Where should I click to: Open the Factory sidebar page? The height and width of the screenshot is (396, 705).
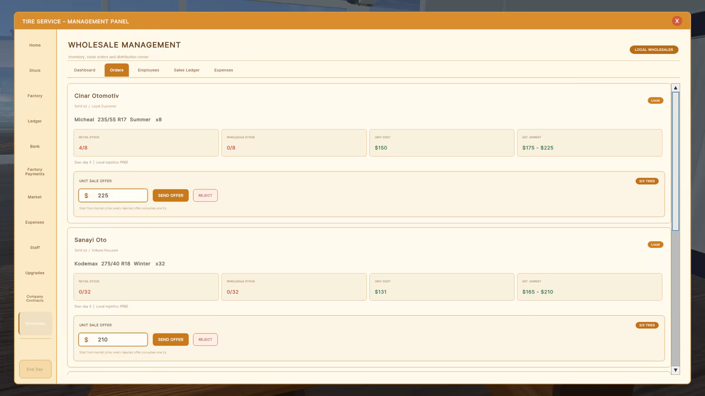[35, 96]
